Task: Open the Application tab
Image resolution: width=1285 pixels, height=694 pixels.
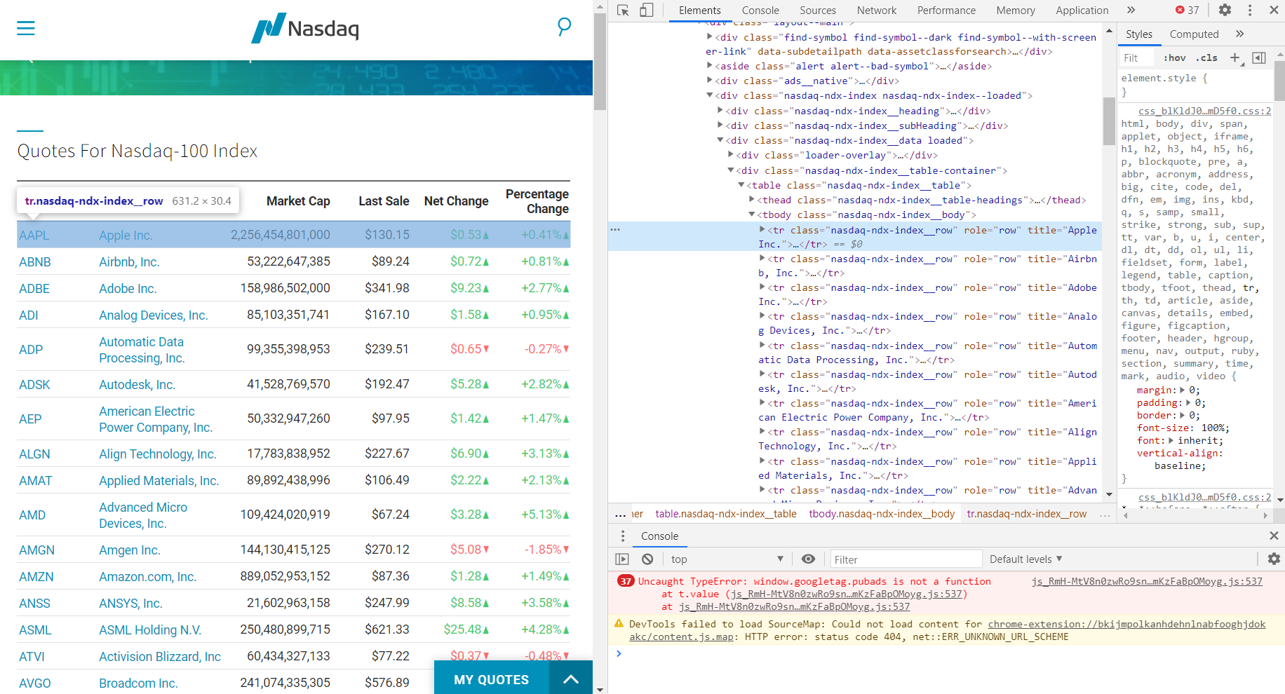Action: tap(1082, 11)
